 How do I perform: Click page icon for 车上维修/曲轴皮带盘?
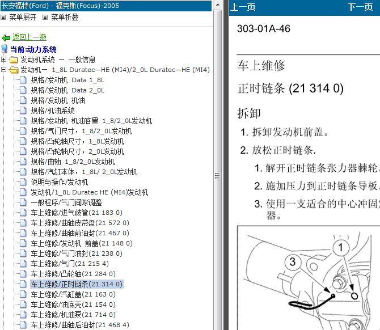(x=23, y=223)
